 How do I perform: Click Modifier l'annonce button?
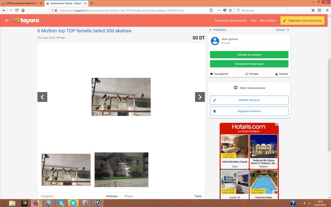pos(249,100)
